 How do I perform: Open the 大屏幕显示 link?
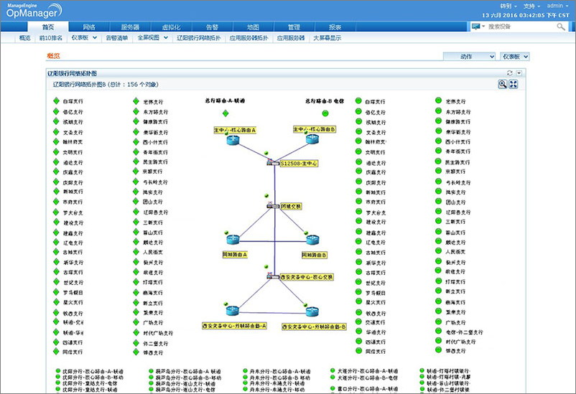pos(327,37)
